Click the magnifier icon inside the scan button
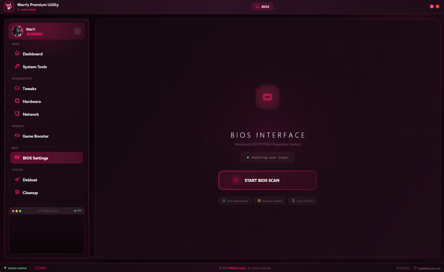This screenshot has height=272, width=444. pos(236,180)
